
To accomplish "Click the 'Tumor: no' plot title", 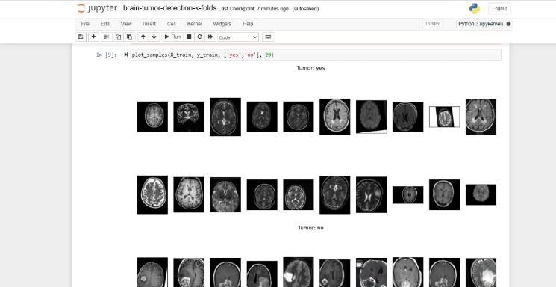I will [x=310, y=228].
